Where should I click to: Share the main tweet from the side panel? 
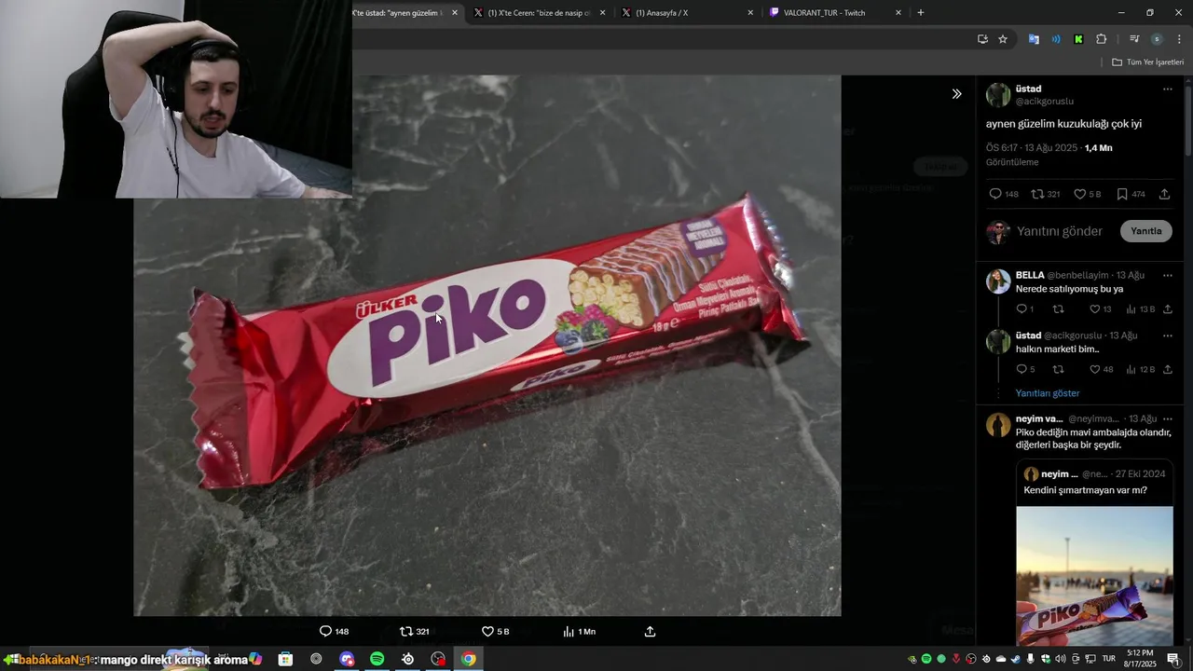[x=1164, y=194]
